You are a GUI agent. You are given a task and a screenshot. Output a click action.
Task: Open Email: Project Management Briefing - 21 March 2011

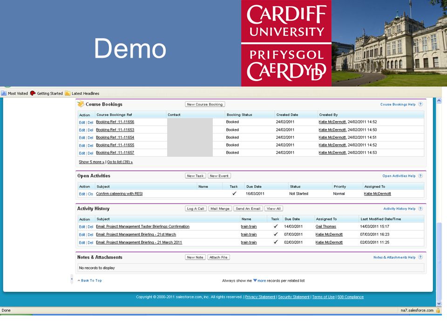point(139,242)
